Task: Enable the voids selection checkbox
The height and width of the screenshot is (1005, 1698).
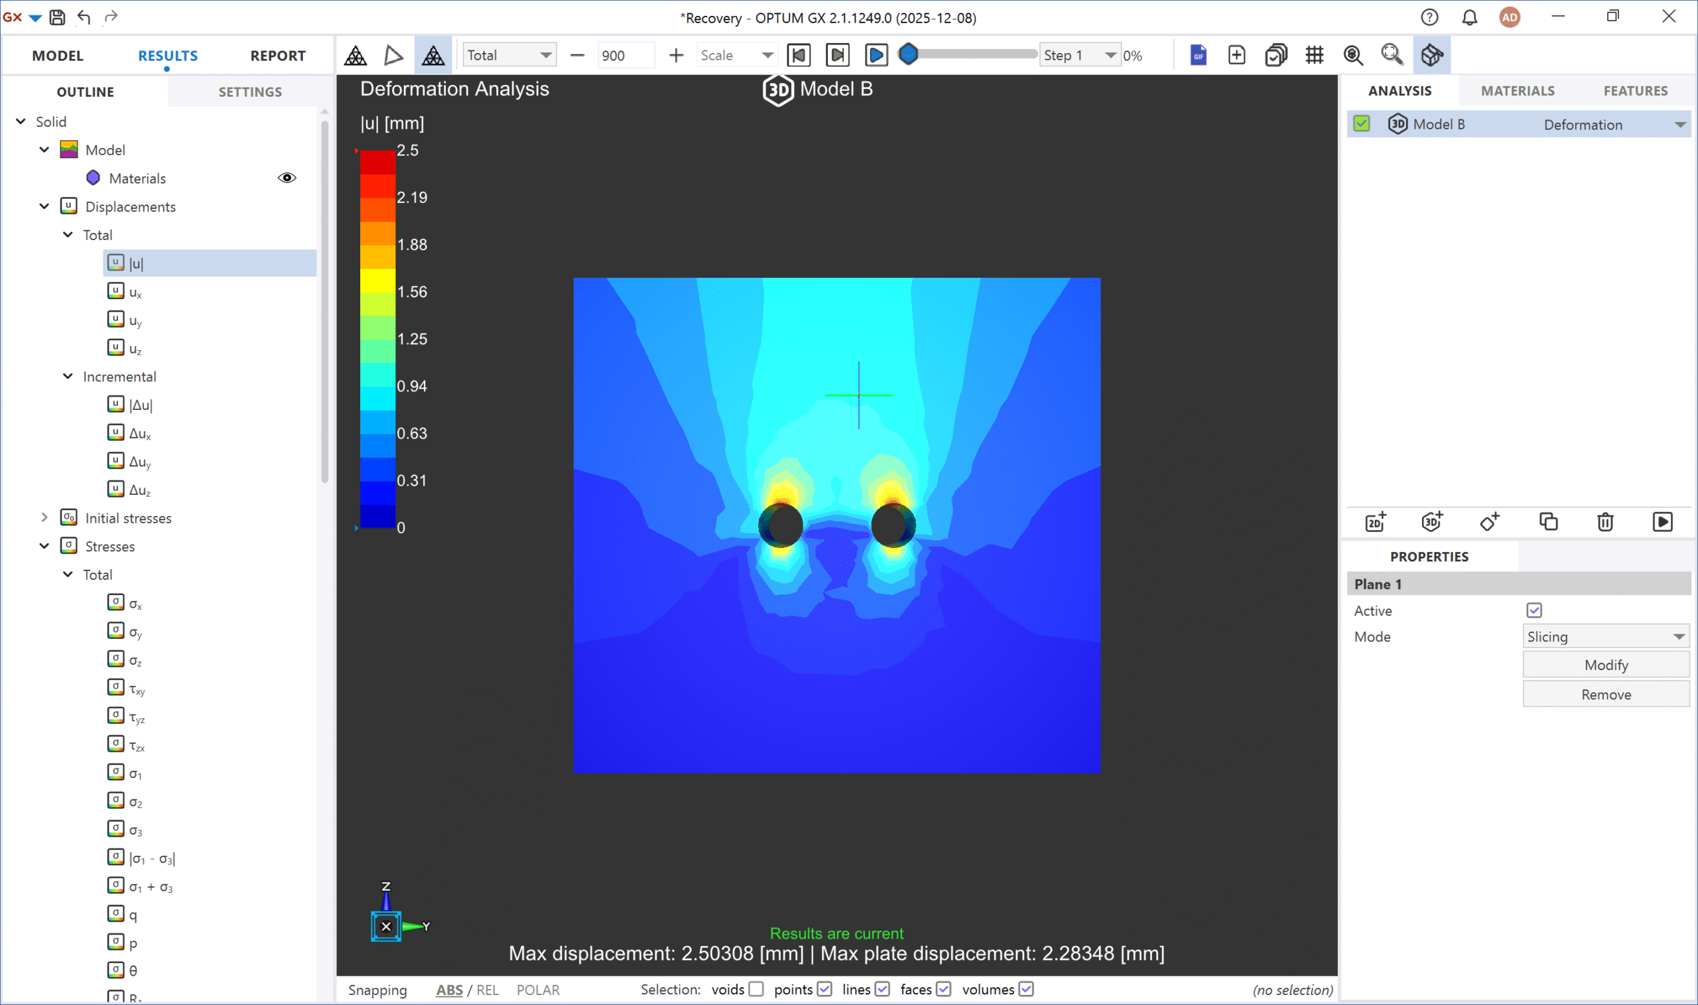Action: [x=756, y=988]
